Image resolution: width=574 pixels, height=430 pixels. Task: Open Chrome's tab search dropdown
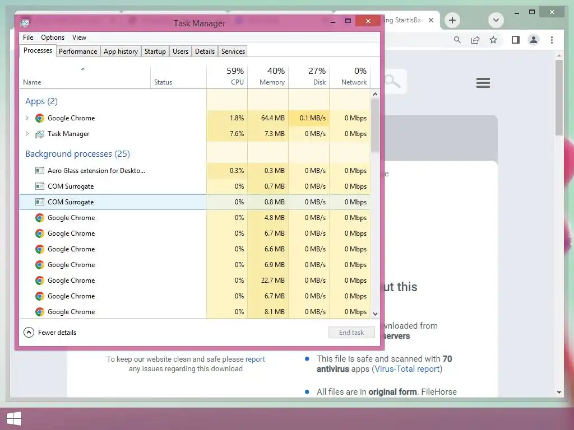coord(496,20)
